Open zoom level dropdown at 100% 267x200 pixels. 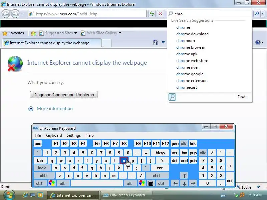[x=258, y=187]
